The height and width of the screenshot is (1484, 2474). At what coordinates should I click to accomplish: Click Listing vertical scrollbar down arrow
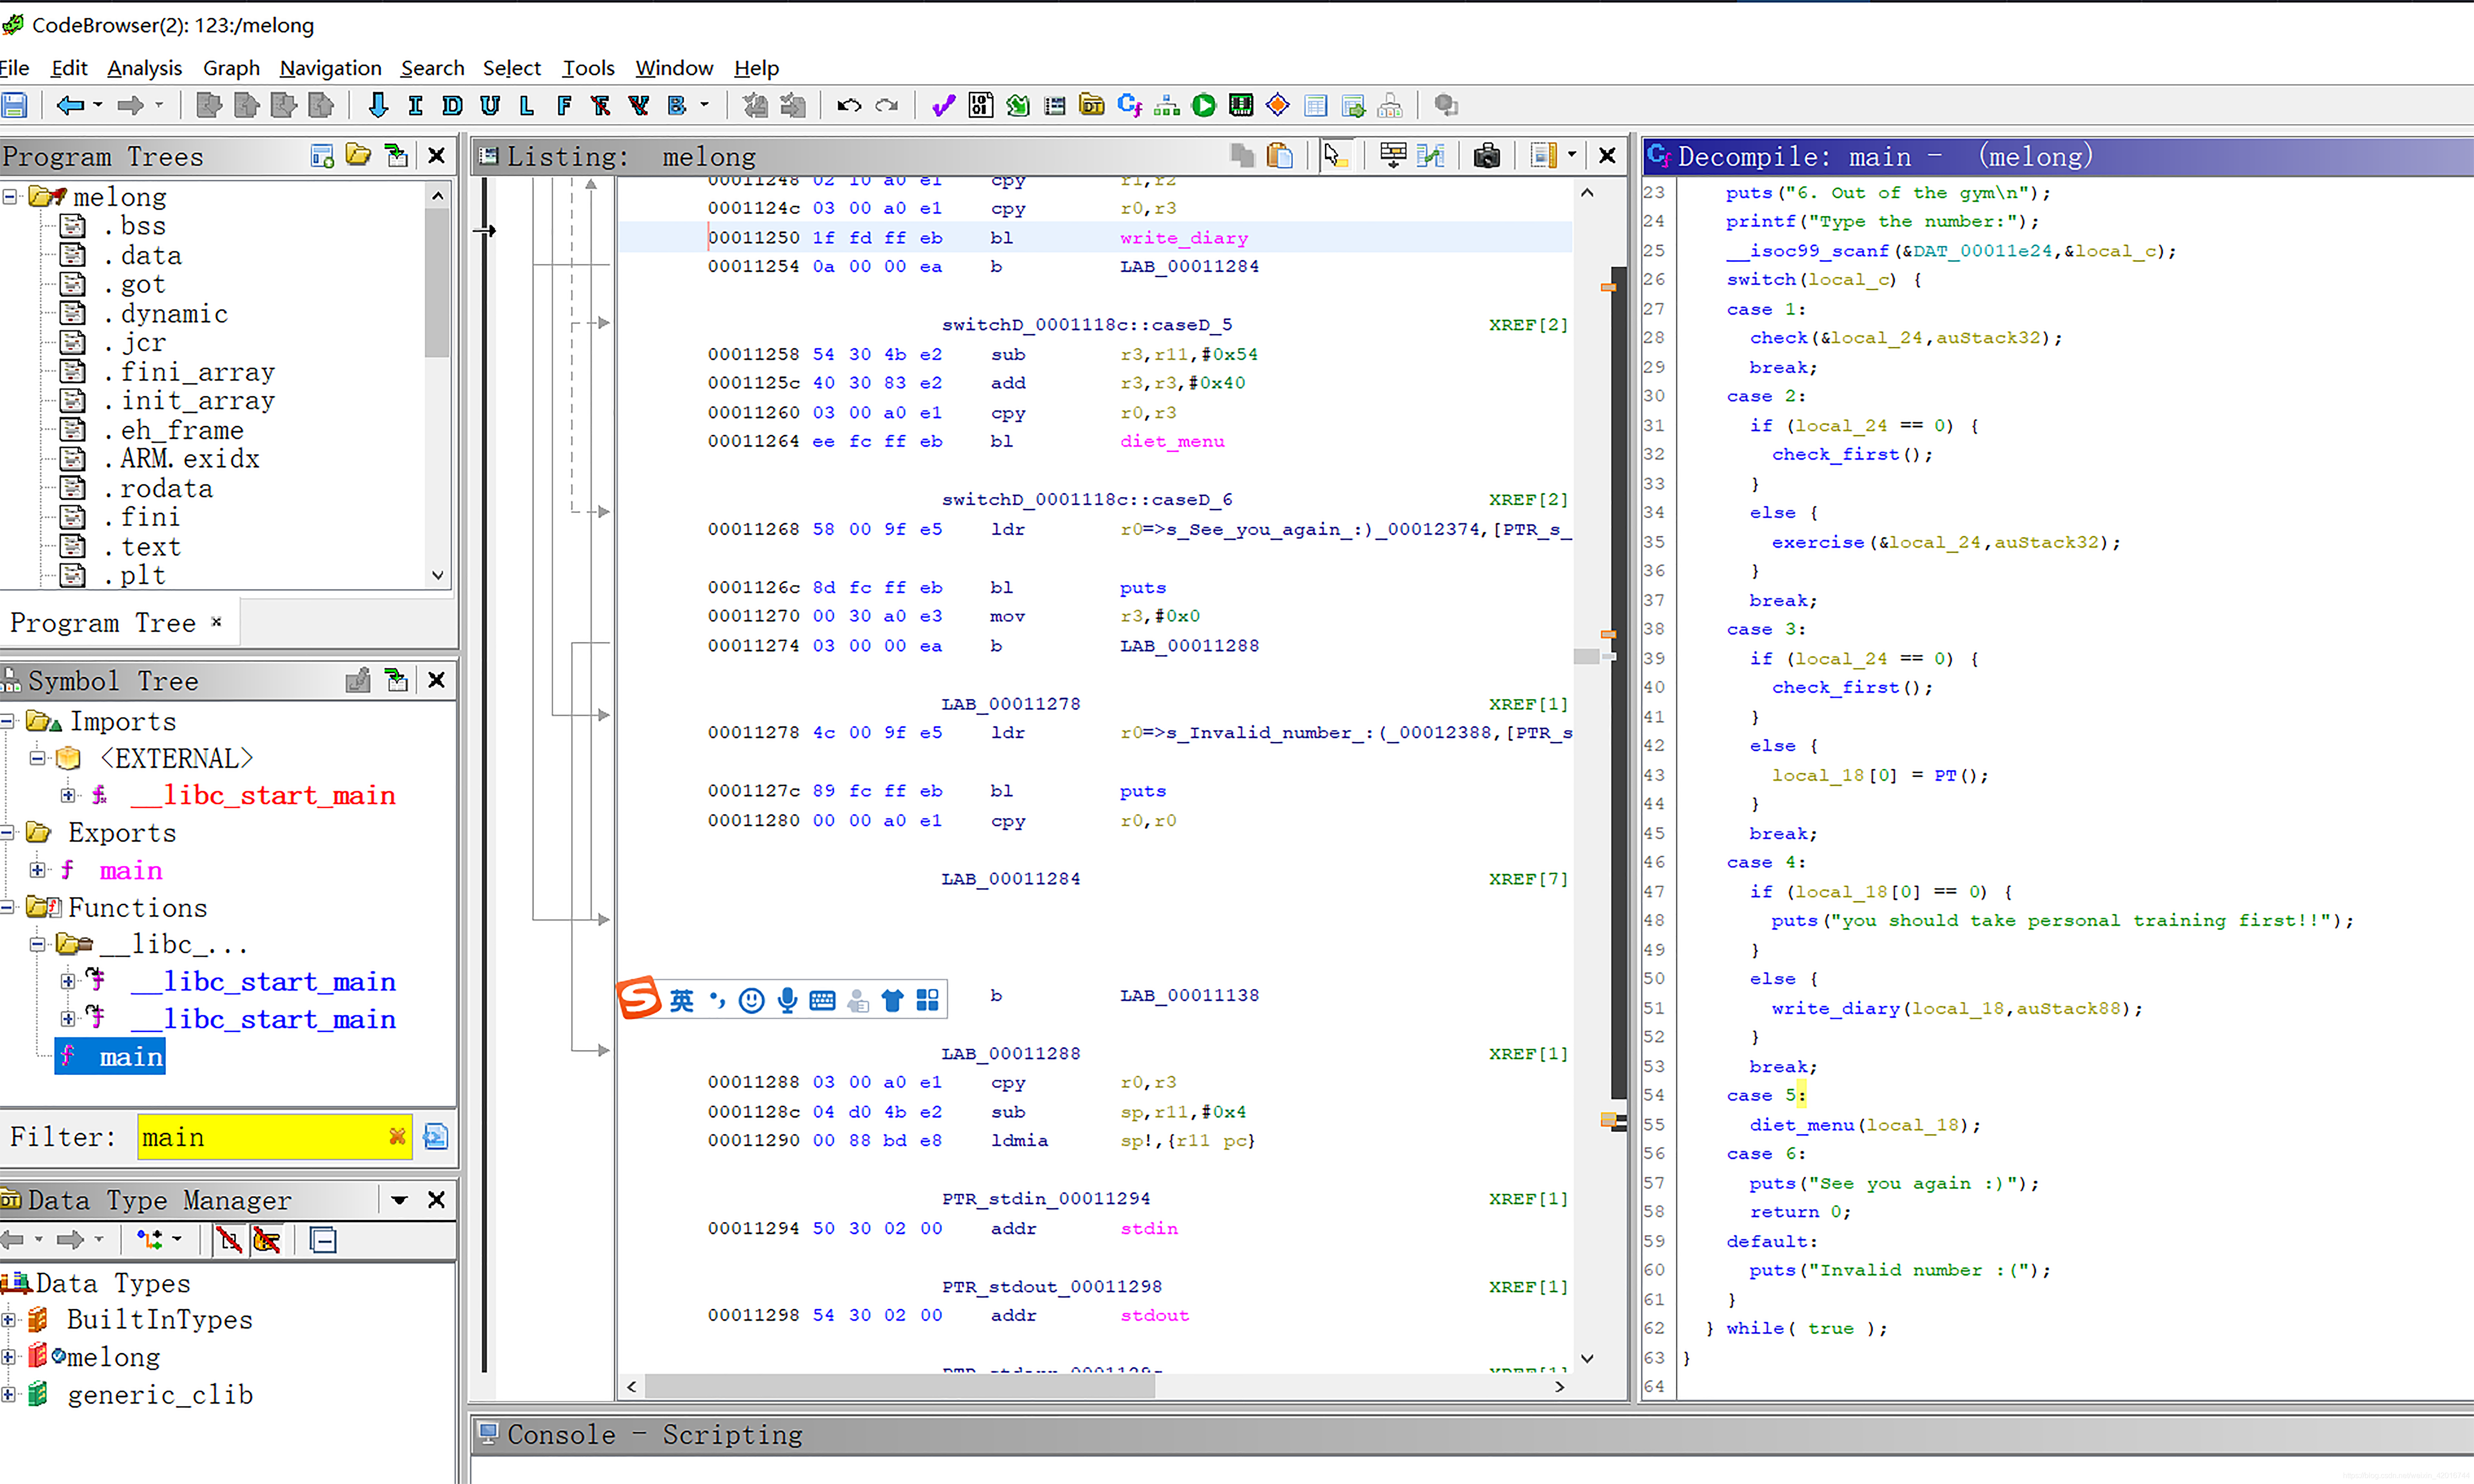[1587, 1358]
